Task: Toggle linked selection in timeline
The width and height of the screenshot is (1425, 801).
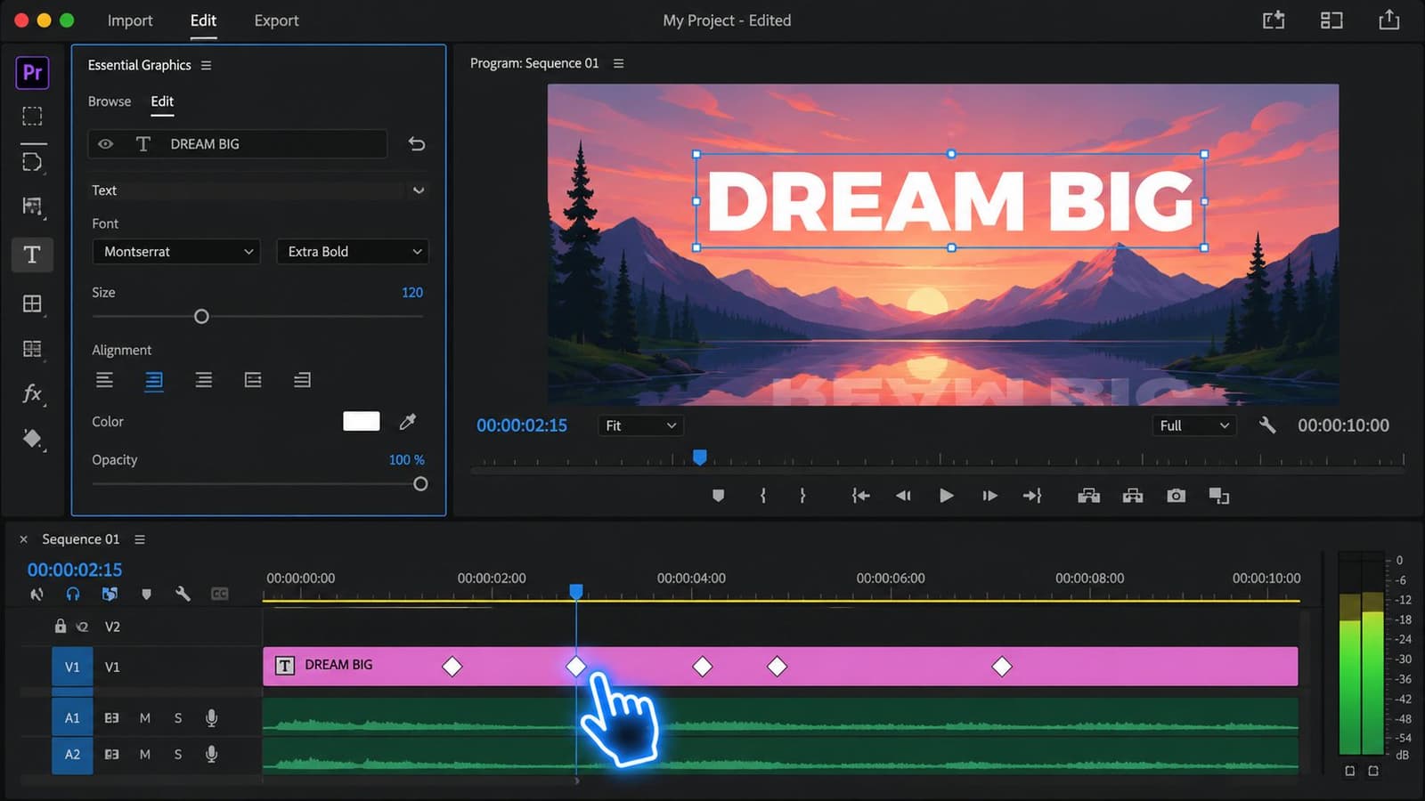Action: tap(110, 594)
